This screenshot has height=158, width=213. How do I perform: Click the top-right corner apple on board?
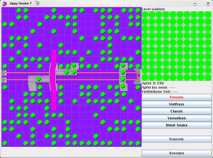click(x=138, y=10)
